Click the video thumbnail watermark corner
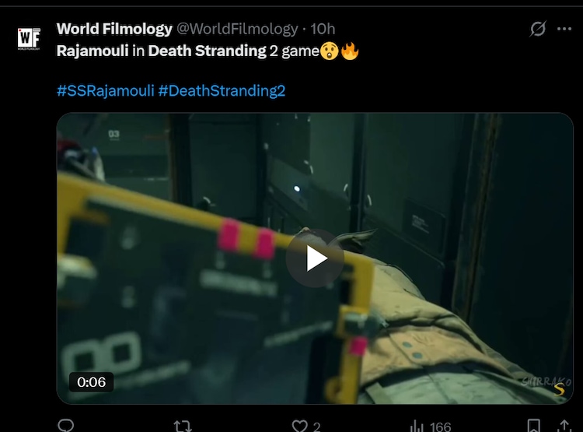The height and width of the screenshot is (432, 583). coord(546,386)
